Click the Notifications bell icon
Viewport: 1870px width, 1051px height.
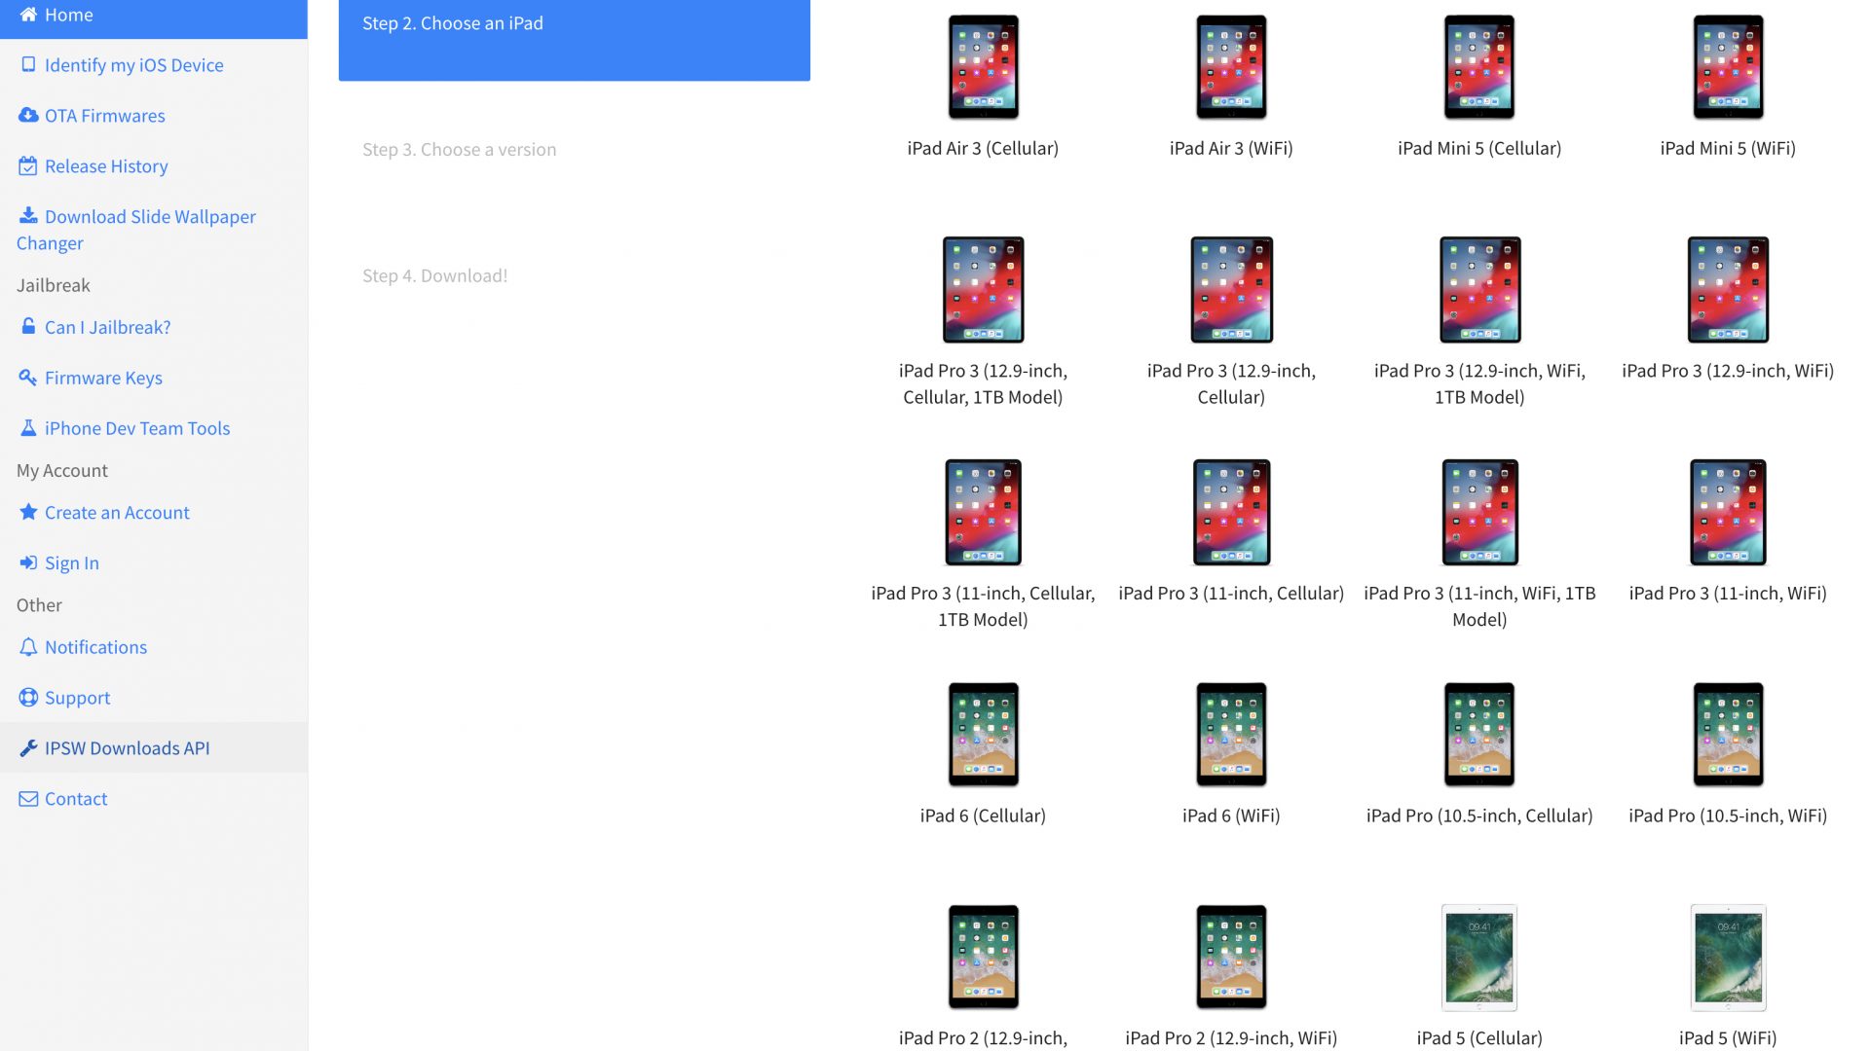[28, 646]
